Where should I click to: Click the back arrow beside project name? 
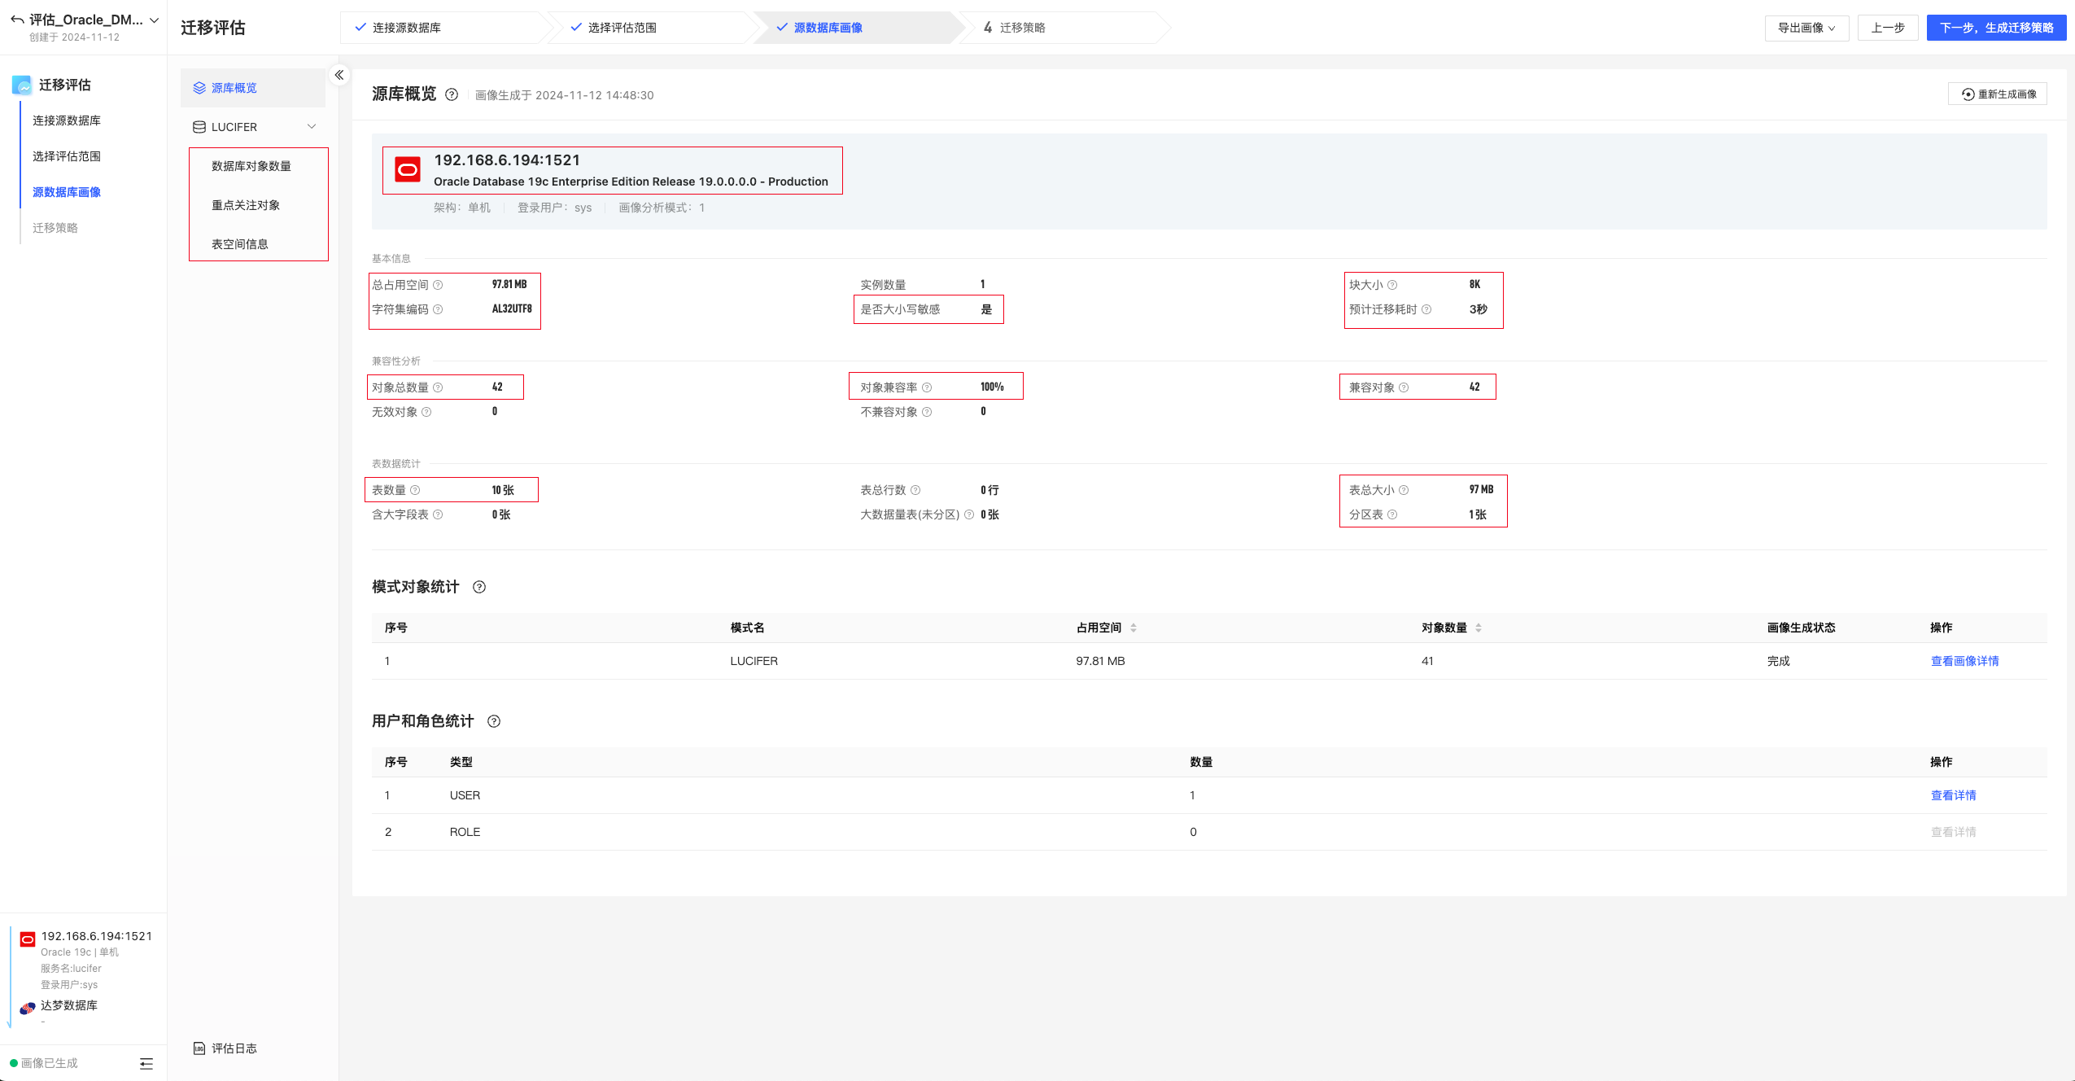[16, 20]
